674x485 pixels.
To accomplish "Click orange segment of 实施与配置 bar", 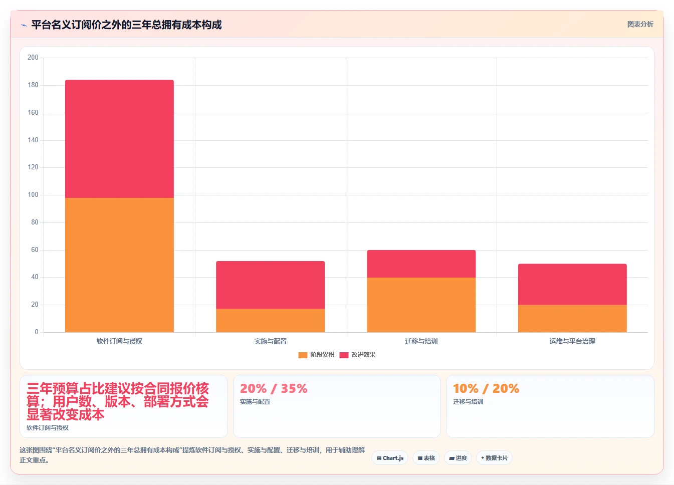I will coord(270,321).
